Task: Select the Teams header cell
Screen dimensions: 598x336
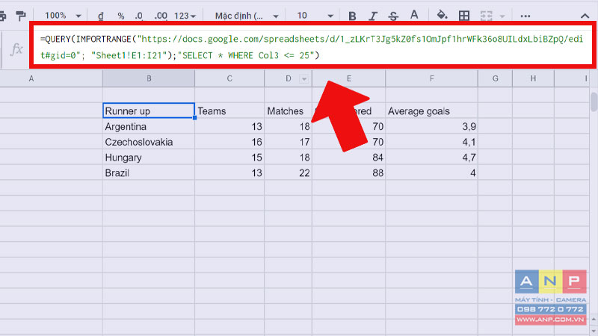Action: click(x=229, y=111)
